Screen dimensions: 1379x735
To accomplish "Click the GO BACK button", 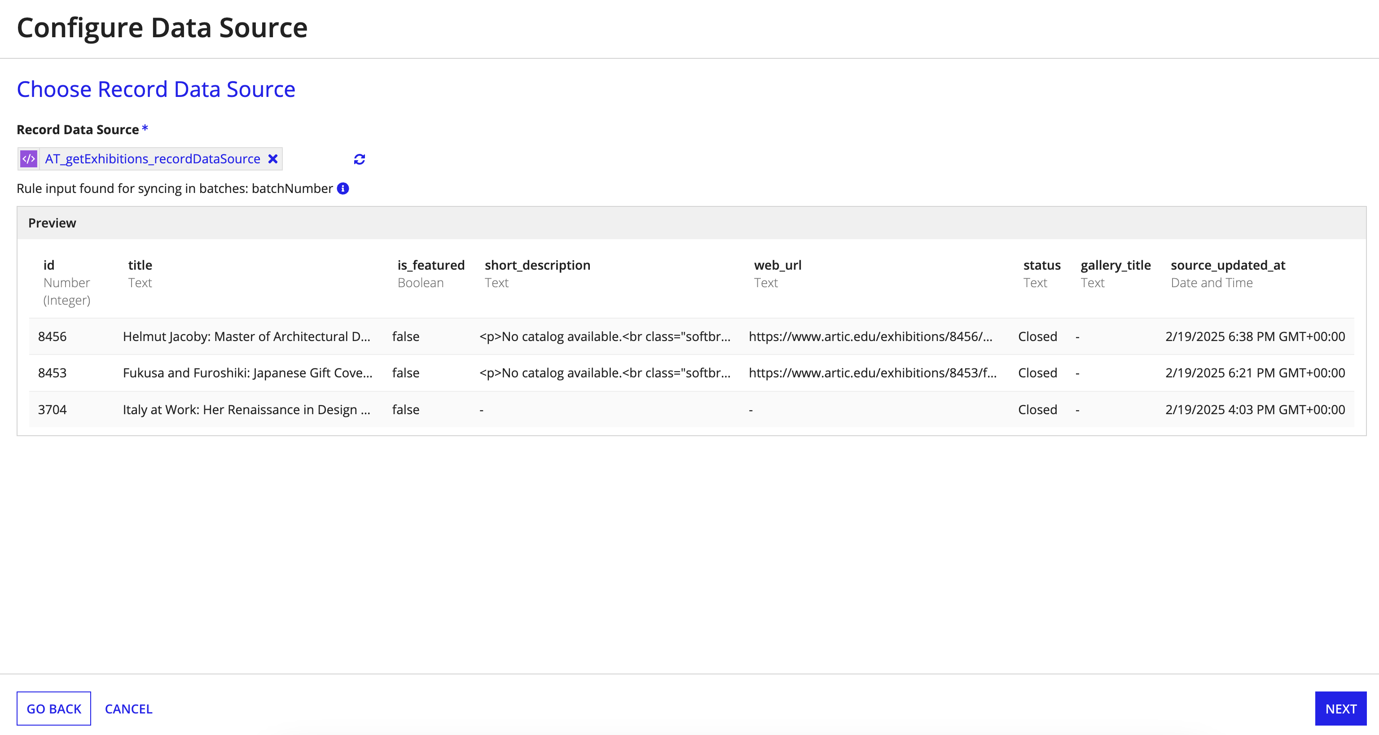I will [53, 708].
